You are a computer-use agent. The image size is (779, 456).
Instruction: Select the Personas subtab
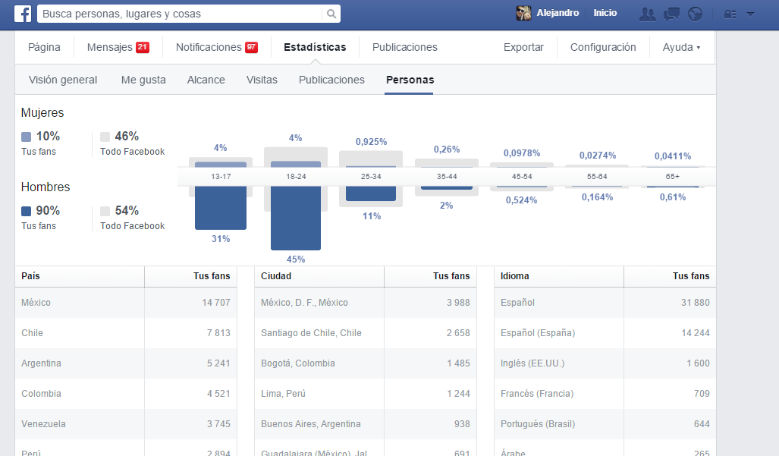tap(410, 80)
